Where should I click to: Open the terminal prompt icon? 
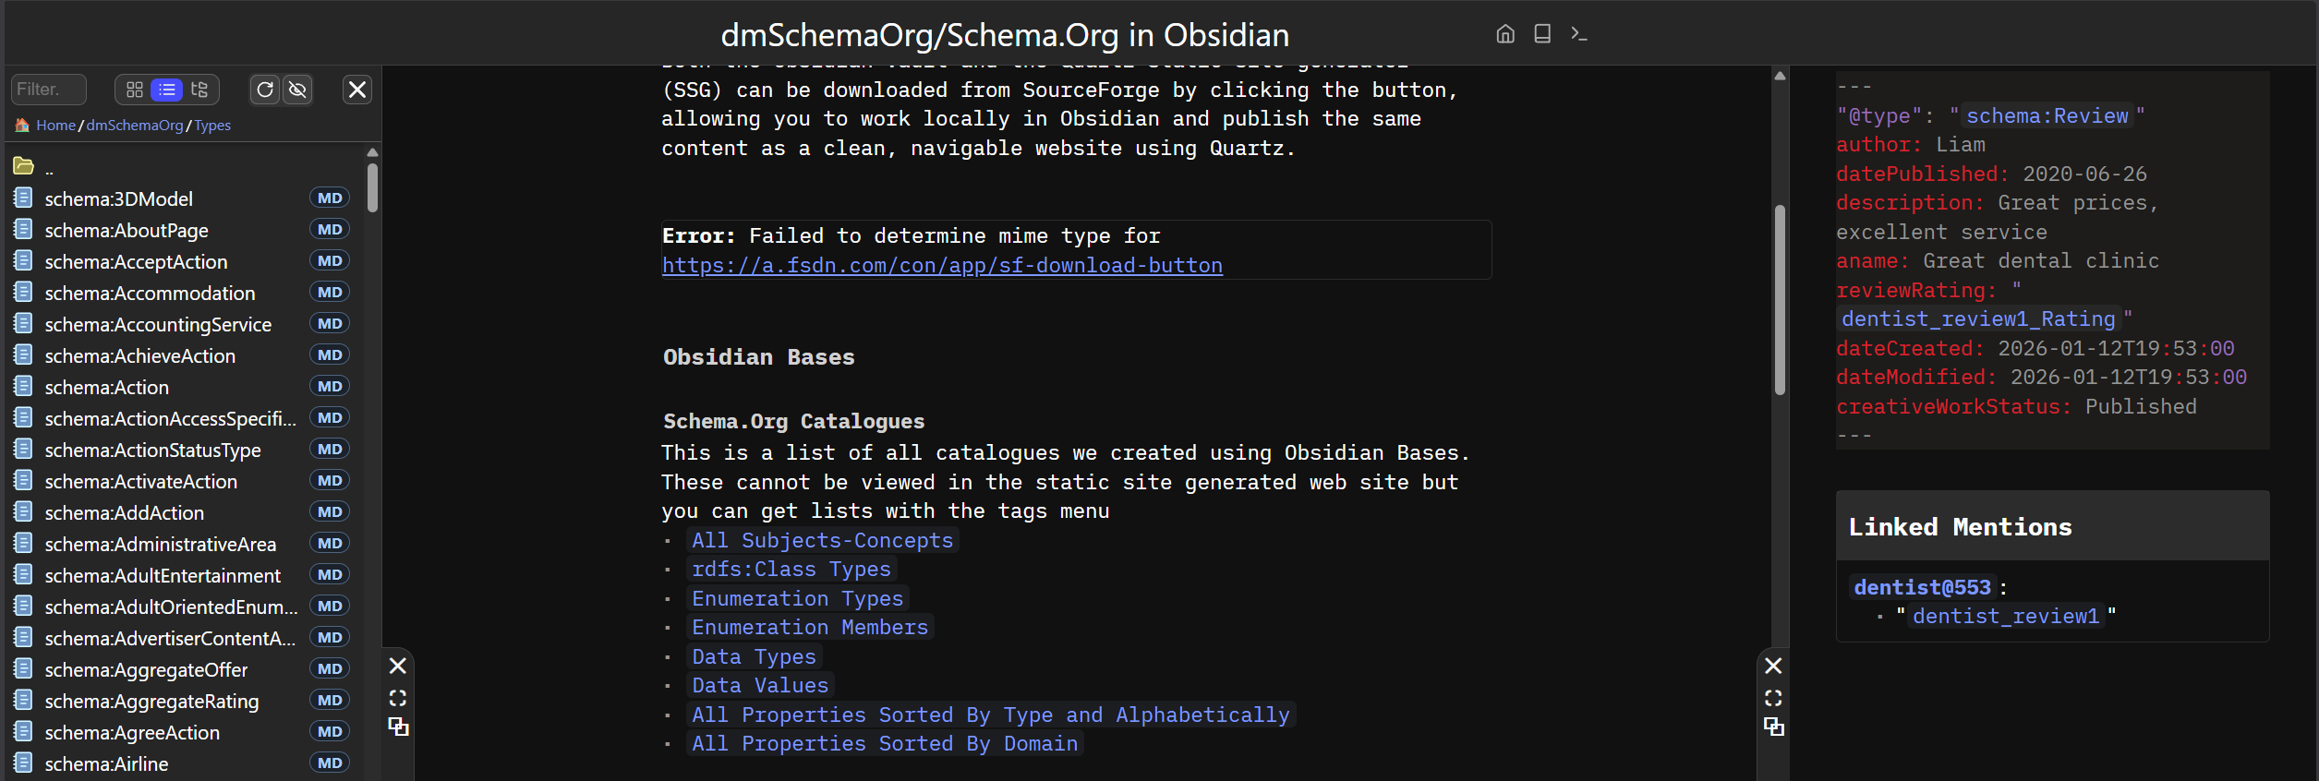[x=1579, y=34]
